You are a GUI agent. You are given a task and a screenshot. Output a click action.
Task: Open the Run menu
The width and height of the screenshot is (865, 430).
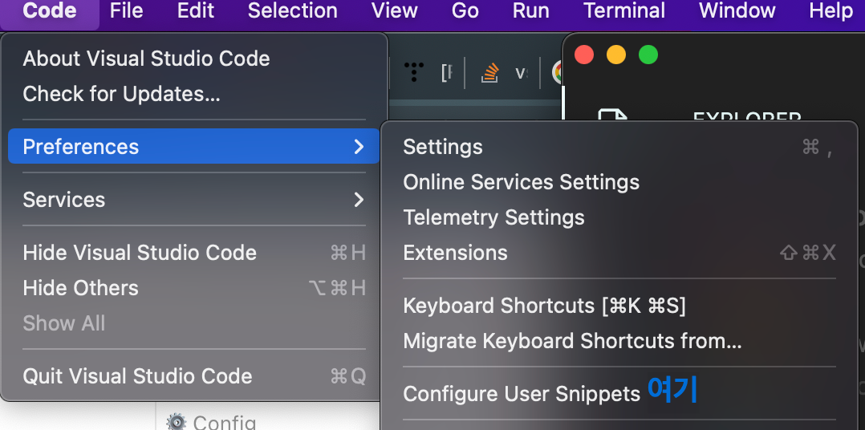pyautogui.click(x=530, y=10)
